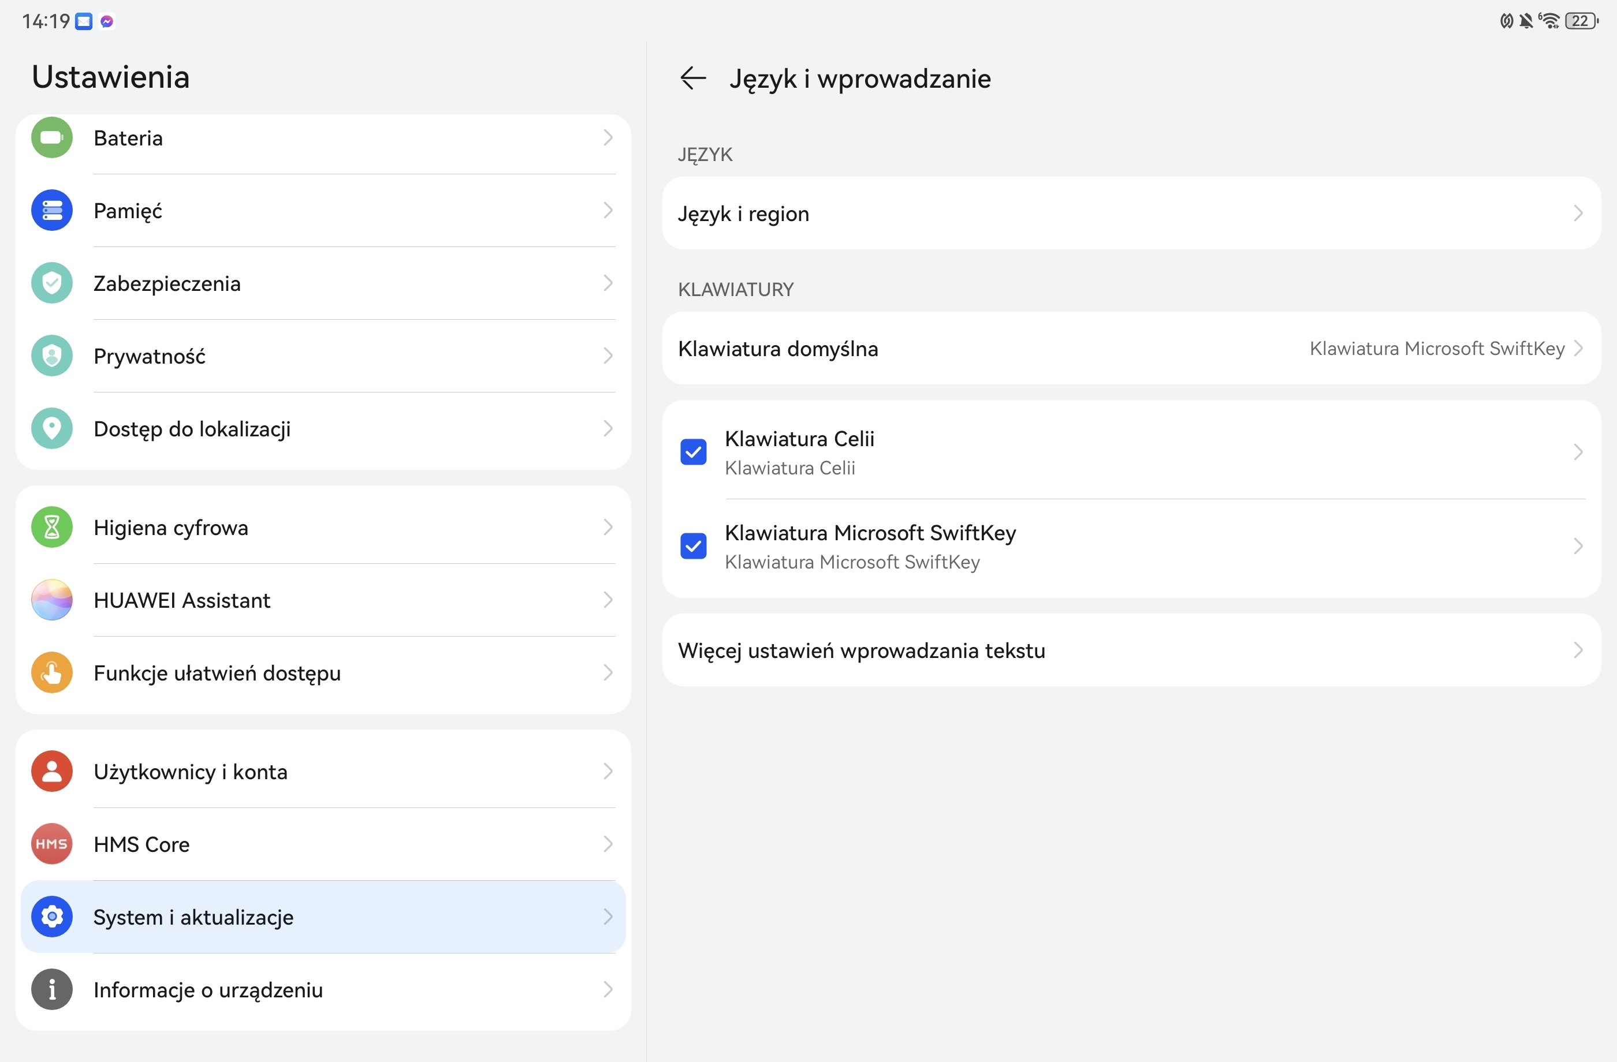The image size is (1617, 1062).
Task: Tap the chevron on Higiena cyfrowa row
Action: click(x=608, y=527)
